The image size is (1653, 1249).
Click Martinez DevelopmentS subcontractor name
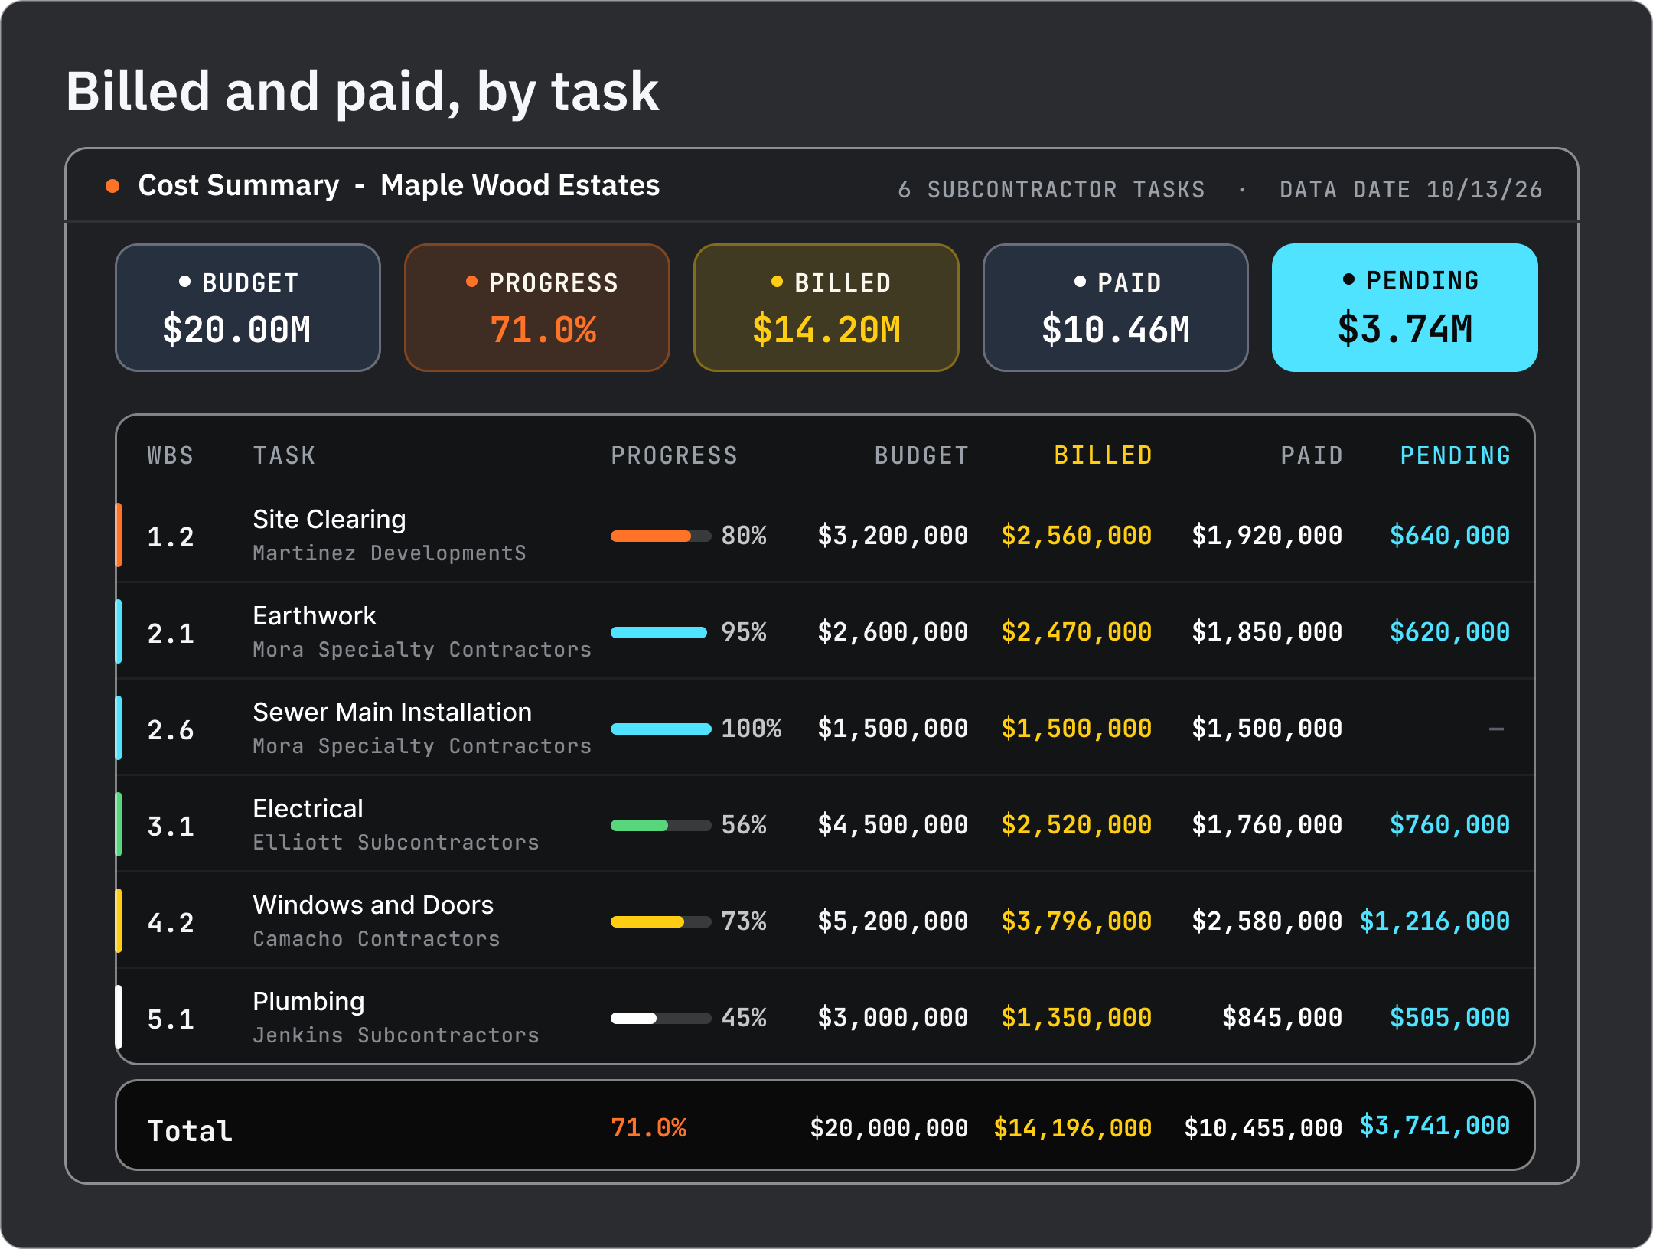point(390,553)
